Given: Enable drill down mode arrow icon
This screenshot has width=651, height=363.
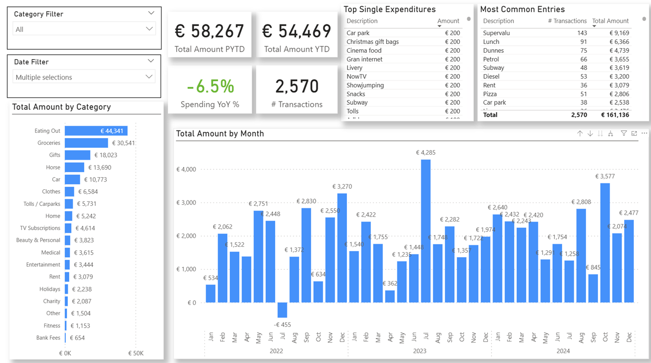Looking at the screenshot, I should (x=590, y=133).
